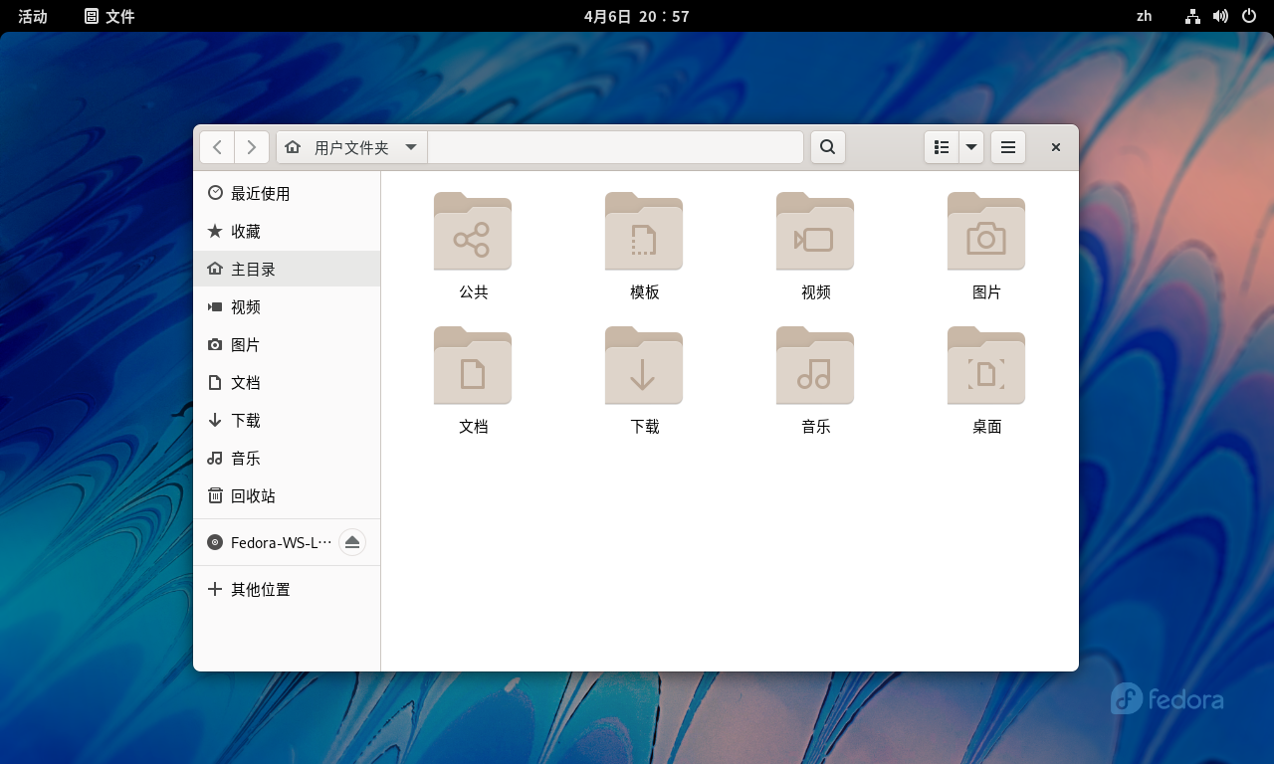This screenshot has width=1274, height=764.
Task: Open 下载 in the sidebar
Action: pyautogui.click(x=287, y=420)
